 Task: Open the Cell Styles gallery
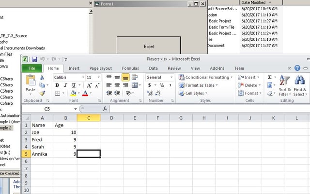(193, 93)
